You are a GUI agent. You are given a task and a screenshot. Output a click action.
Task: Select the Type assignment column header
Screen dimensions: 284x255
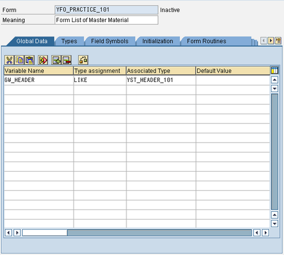click(x=100, y=71)
